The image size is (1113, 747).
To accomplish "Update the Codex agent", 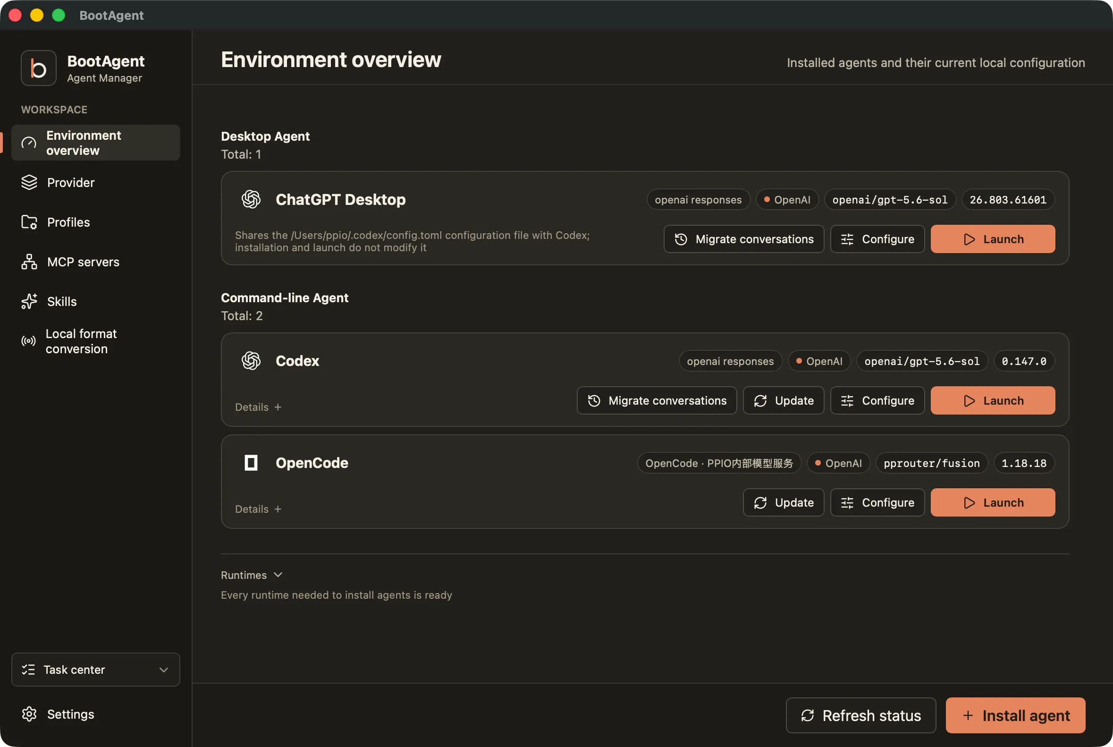I will point(784,401).
